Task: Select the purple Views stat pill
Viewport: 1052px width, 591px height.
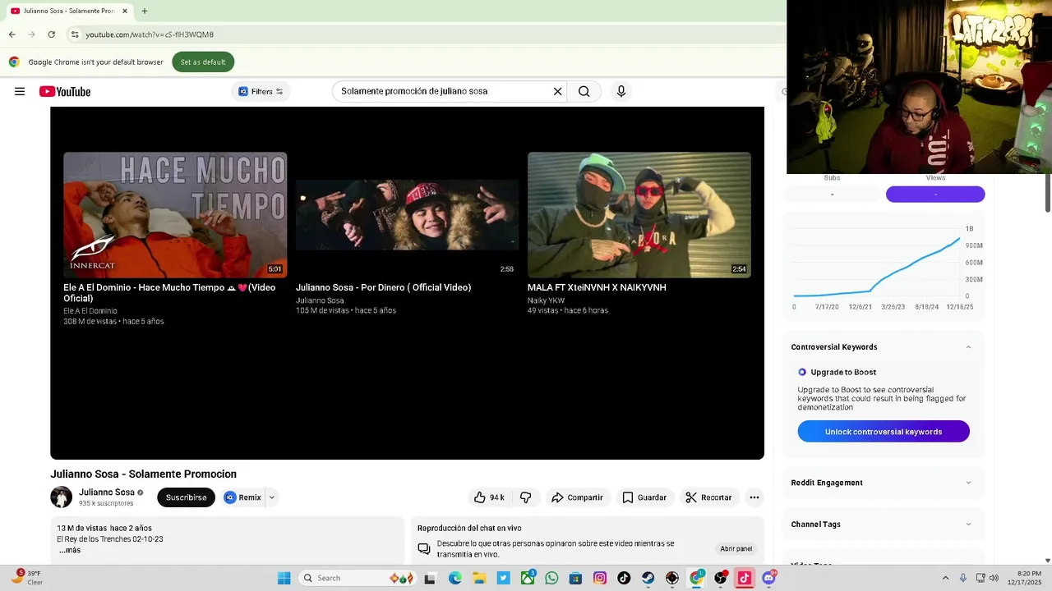Action: pos(935,195)
